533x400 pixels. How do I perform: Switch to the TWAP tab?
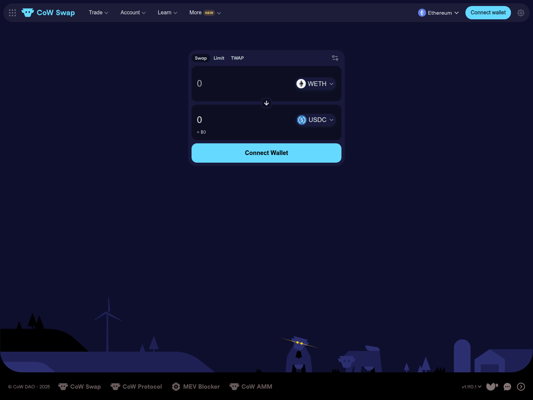point(237,58)
